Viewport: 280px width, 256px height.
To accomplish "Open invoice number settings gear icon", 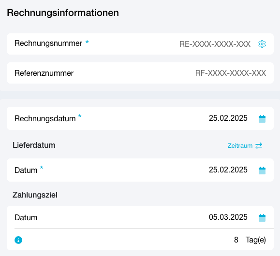I will (262, 44).
